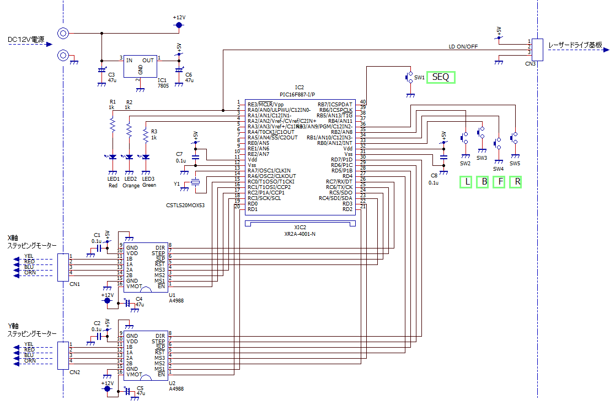Click the green SEQ label box
Screen dimensions: 615x416
point(441,77)
